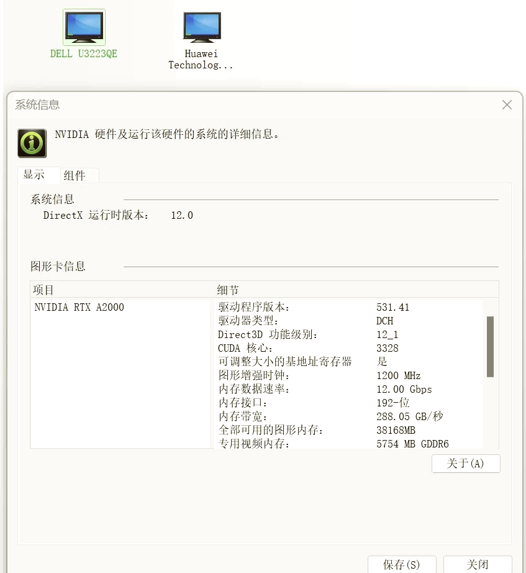The height and width of the screenshot is (573, 526).
Task: Click the 1200 MHz value
Action: pos(399,375)
